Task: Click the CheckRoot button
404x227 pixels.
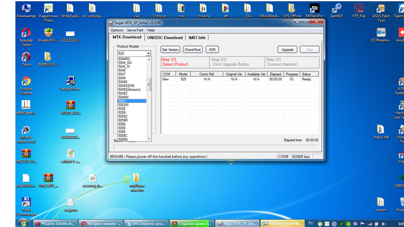Action: point(193,49)
